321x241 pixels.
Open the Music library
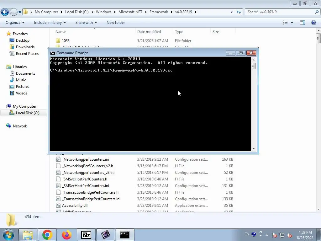tap(21, 80)
